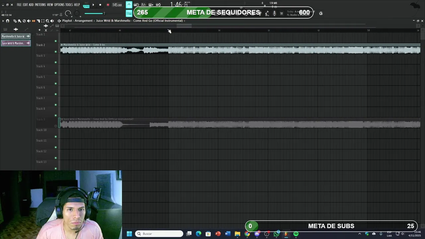Click the globe online news icon
The image size is (425, 239).
[x=321, y=13]
